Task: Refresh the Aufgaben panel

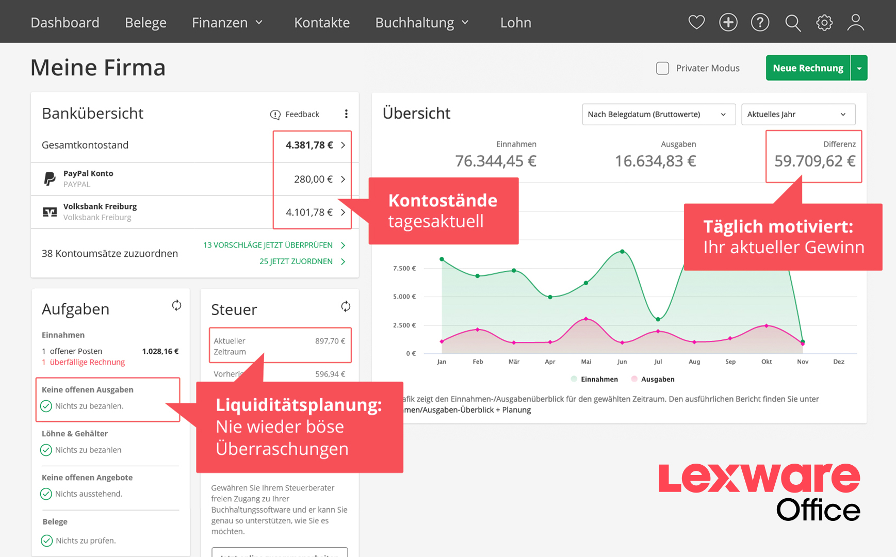Action: pos(176,305)
